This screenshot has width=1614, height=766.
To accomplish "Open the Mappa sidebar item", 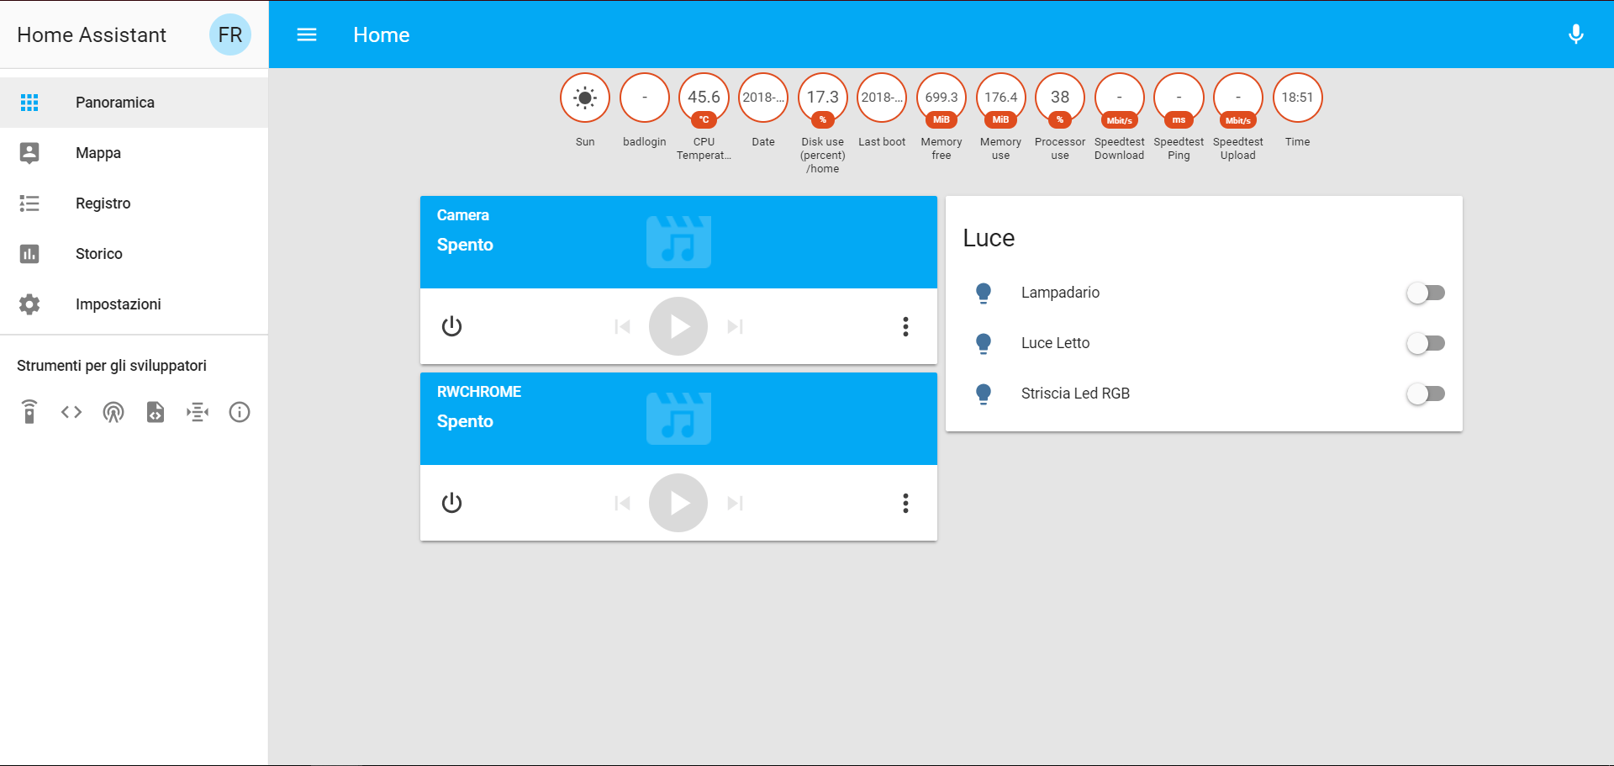I will [x=98, y=153].
